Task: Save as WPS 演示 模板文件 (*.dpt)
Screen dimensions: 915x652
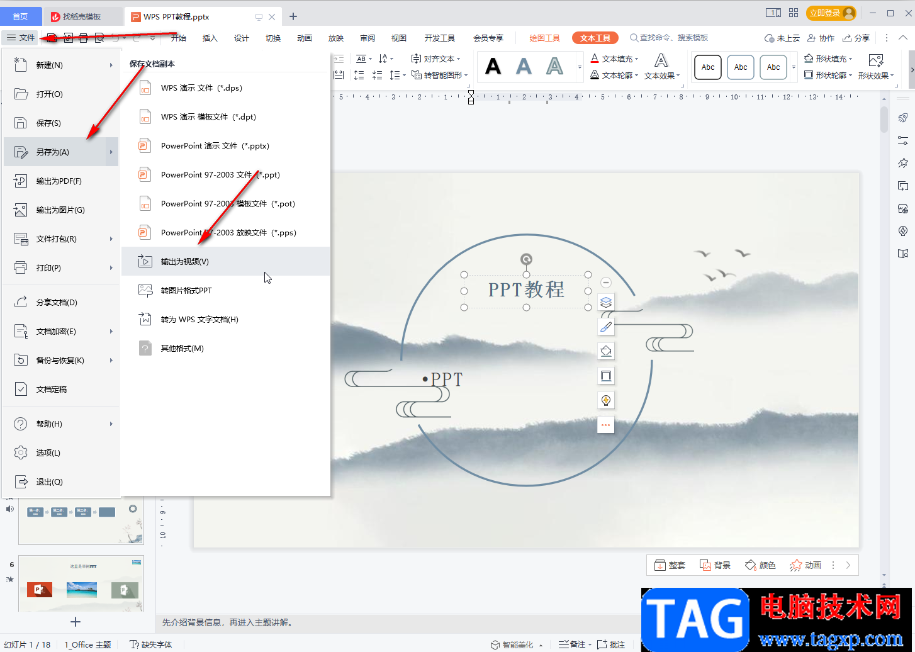Action: [225, 116]
